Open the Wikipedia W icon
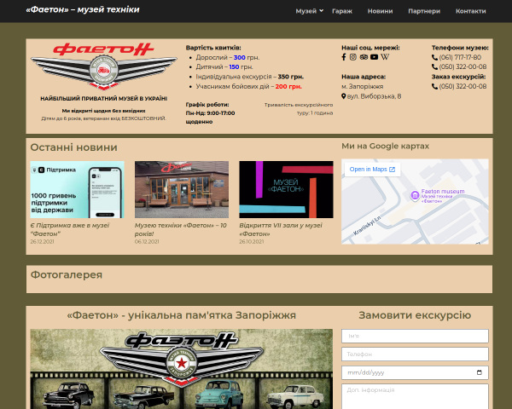 pos(385,57)
